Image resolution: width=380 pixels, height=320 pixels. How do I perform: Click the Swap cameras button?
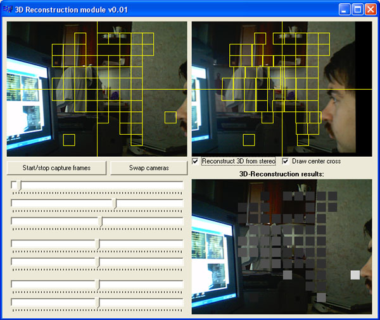coord(149,168)
